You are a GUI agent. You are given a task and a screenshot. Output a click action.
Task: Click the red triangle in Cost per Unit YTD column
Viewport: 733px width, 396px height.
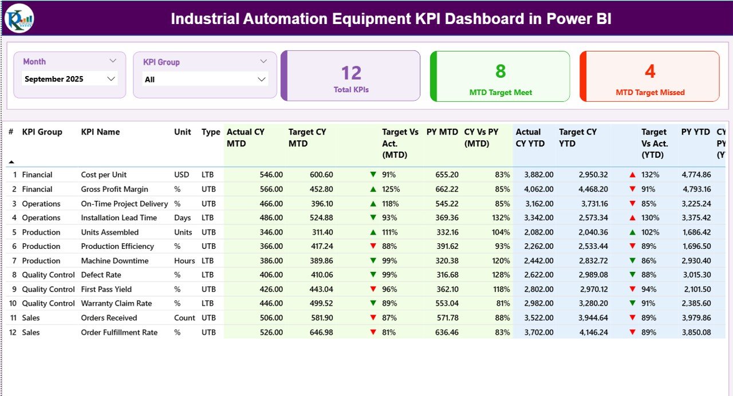(x=632, y=175)
